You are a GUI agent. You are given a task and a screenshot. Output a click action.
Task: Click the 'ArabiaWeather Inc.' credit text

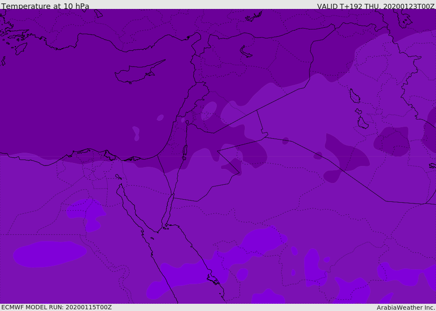405,308
